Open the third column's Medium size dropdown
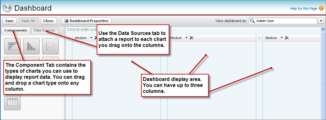The height and width of the screenshot is (120, 326). (x=282, y=38)
